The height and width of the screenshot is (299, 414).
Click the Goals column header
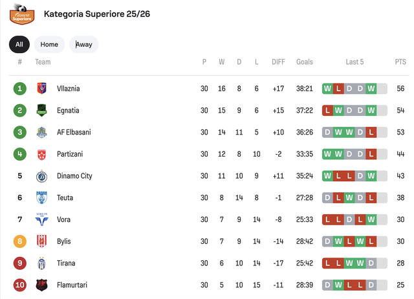click(x=305, y=62)
